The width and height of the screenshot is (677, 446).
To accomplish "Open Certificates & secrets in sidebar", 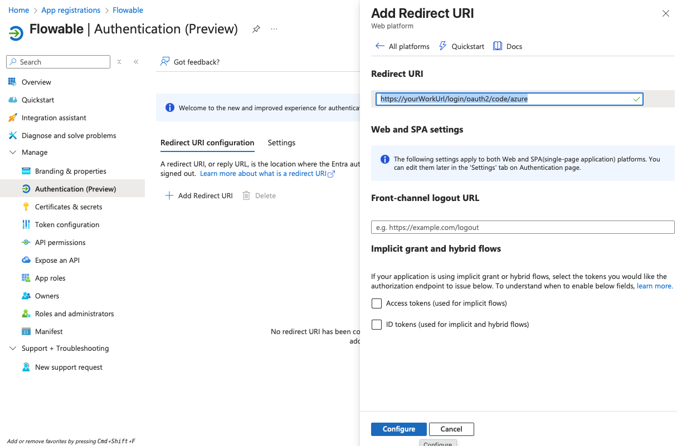I will 69,207.
